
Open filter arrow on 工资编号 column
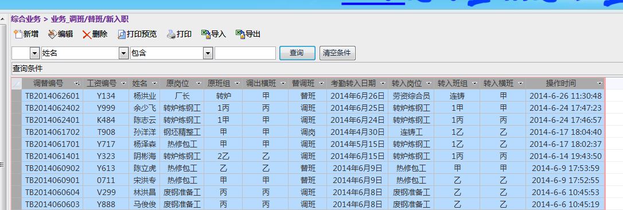pos(123,84)
